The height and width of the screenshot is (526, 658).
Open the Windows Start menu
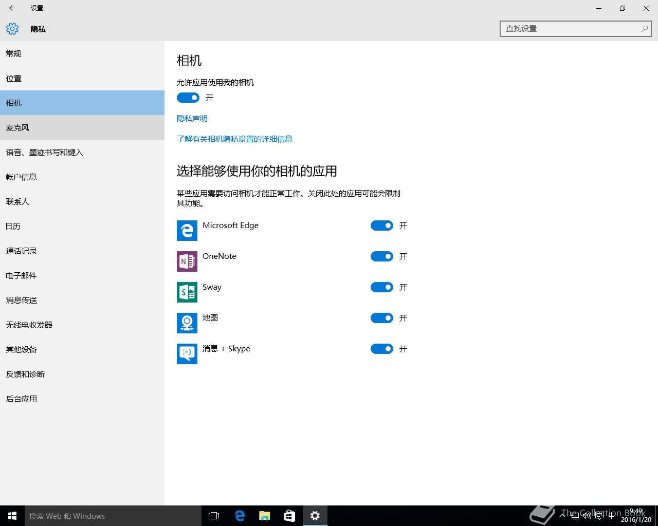click(12, 516)
